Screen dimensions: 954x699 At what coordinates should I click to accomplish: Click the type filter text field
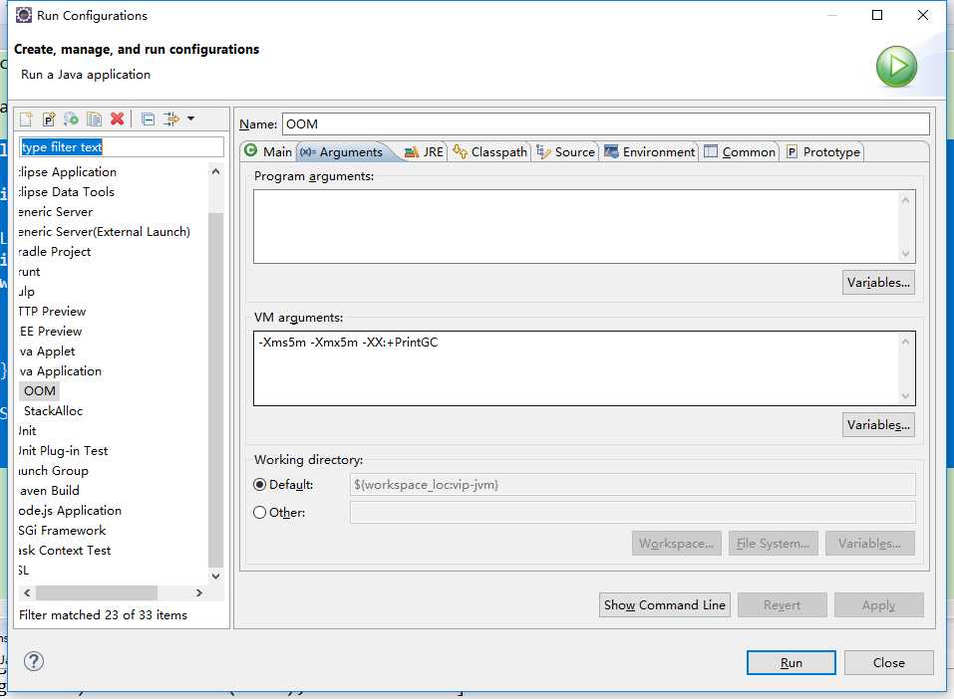(121, 147)
